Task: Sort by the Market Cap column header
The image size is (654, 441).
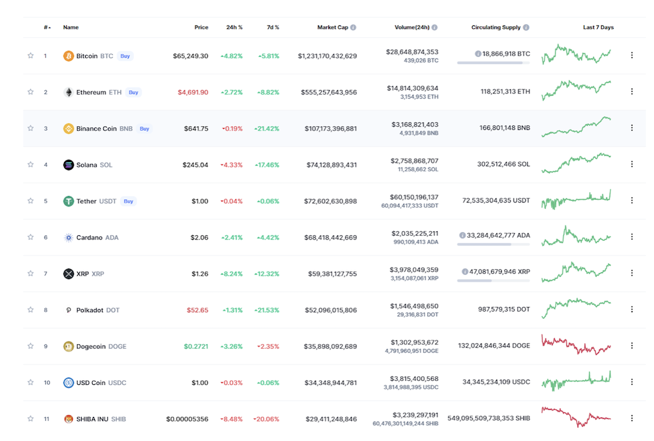Action: click(x=333, y=27)
